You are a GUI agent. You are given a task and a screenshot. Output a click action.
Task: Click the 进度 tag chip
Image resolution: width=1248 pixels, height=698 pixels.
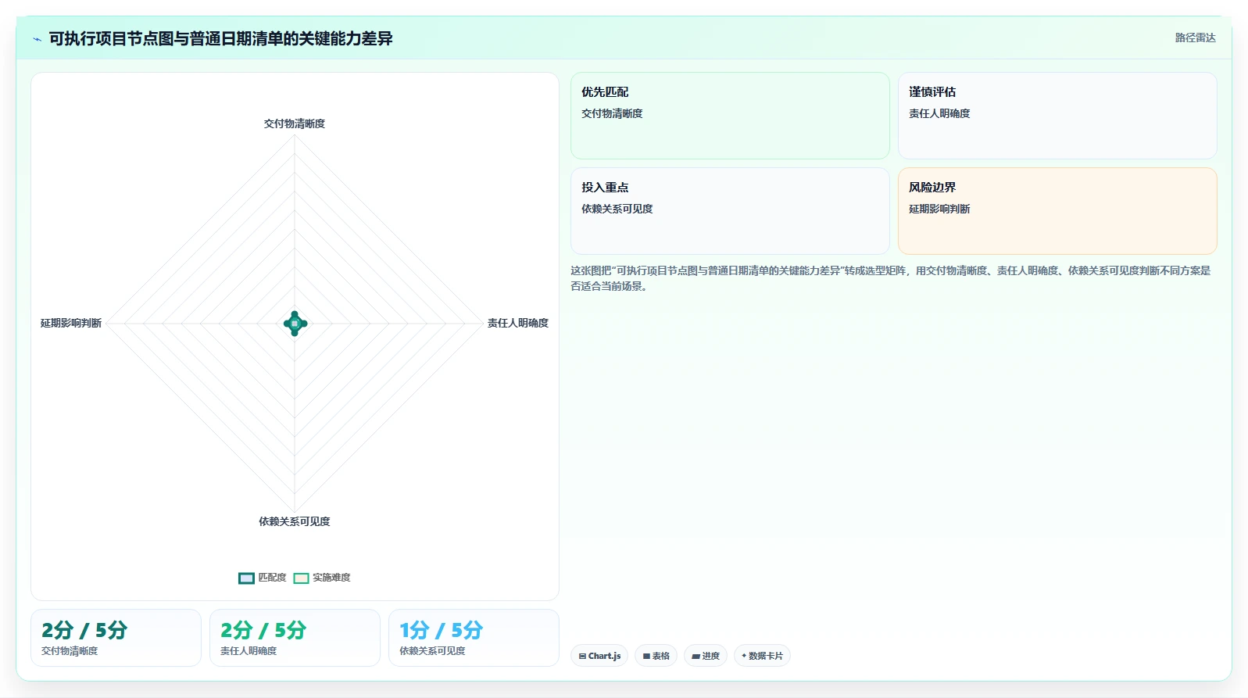[706, 656]
